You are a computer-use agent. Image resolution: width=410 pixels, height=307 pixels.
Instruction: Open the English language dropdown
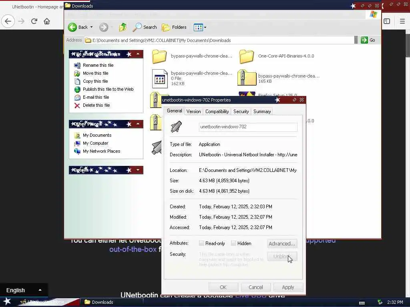(24, 290)
